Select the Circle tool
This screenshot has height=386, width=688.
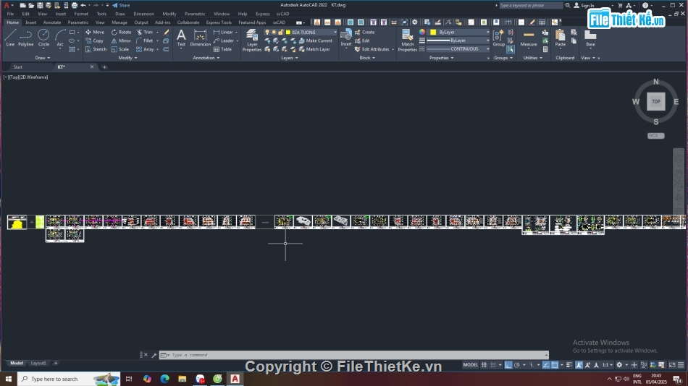coord(43,38)
